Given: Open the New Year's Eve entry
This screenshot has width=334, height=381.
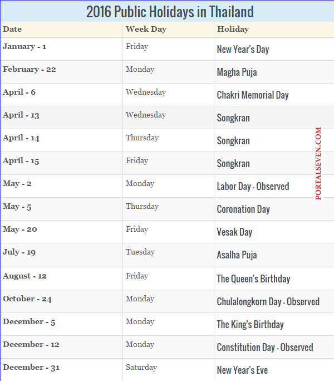Looking at the screenshot, I should (242, 370).
